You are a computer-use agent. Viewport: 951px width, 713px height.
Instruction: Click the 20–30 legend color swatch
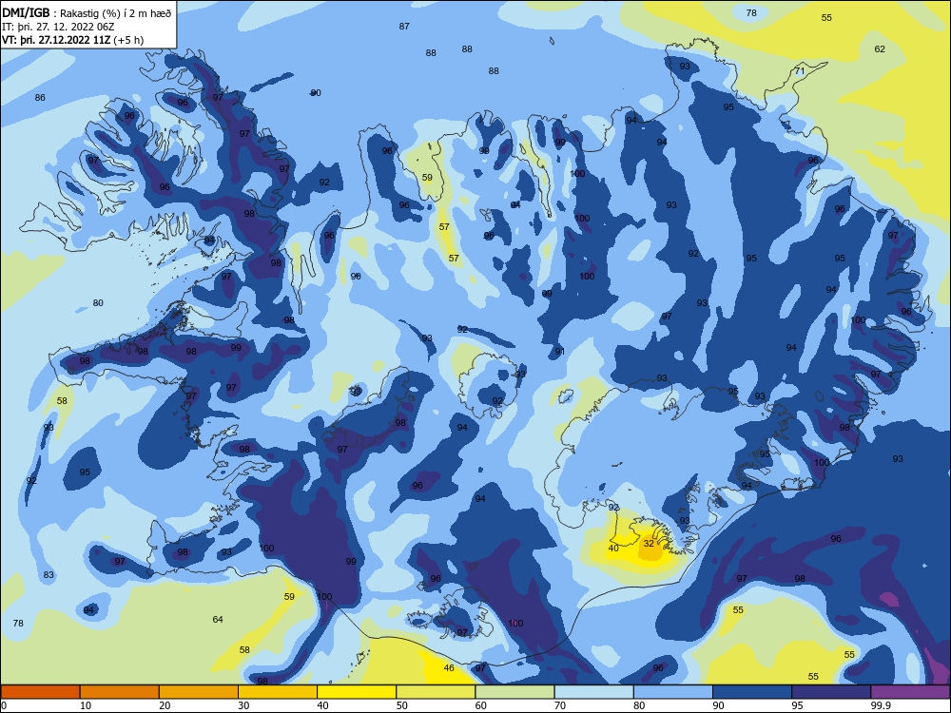(199, 692)
